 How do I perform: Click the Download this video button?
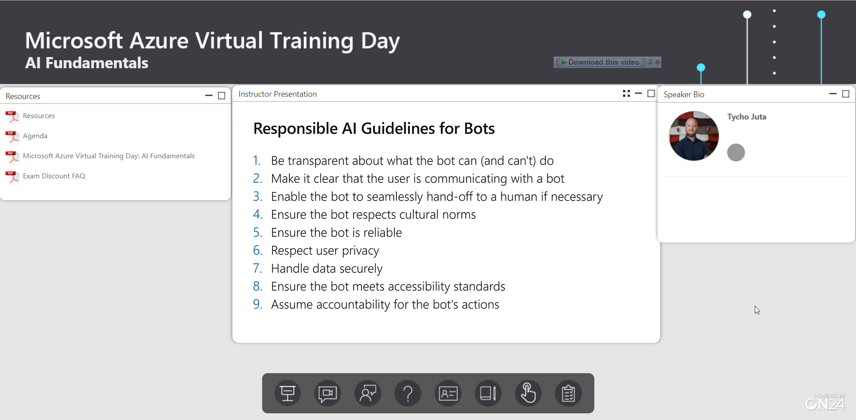tap(600, 62)
